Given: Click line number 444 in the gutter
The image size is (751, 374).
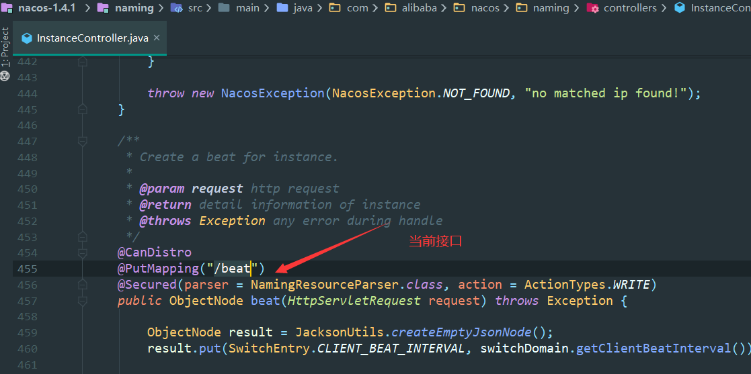Looking at the screenshot, I should pos(26,93).
